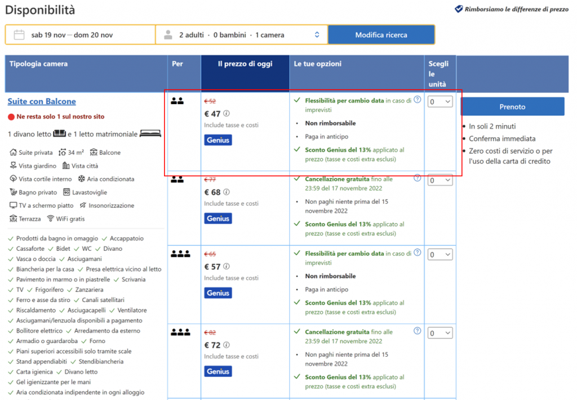Open help icon beside first Cancellazione gratuita option
Image resolution: width=577 pixels, height=400 pixels.
point(417,178)
